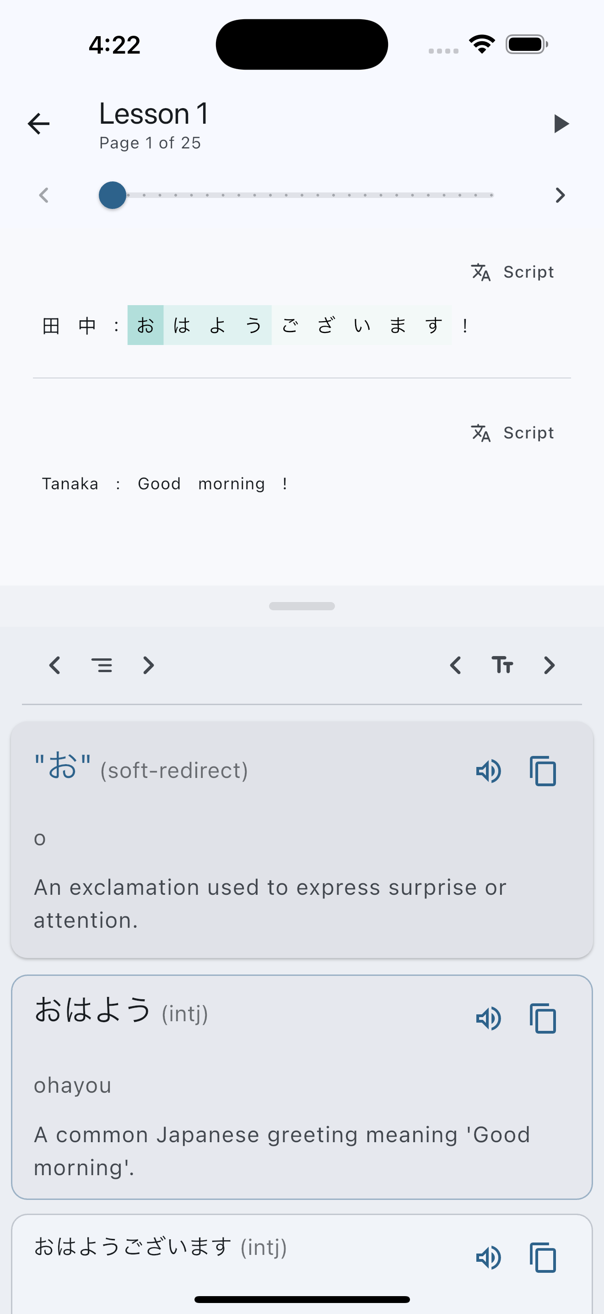Copy the おはようございます entry
604x1314 pixels.
(543, 1257)
